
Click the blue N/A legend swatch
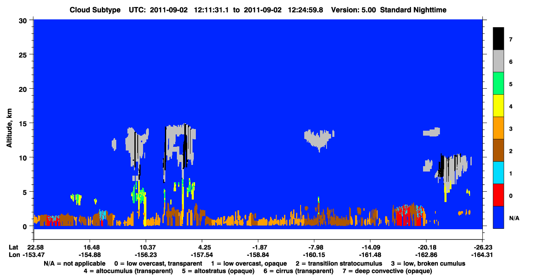pyautogui.click(x=498, y=217)
